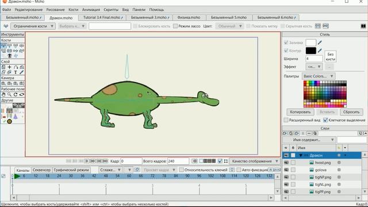This screenshot has height=207, width=368.
Task: Click the Без кисти brush button
Action: [330, 56]
